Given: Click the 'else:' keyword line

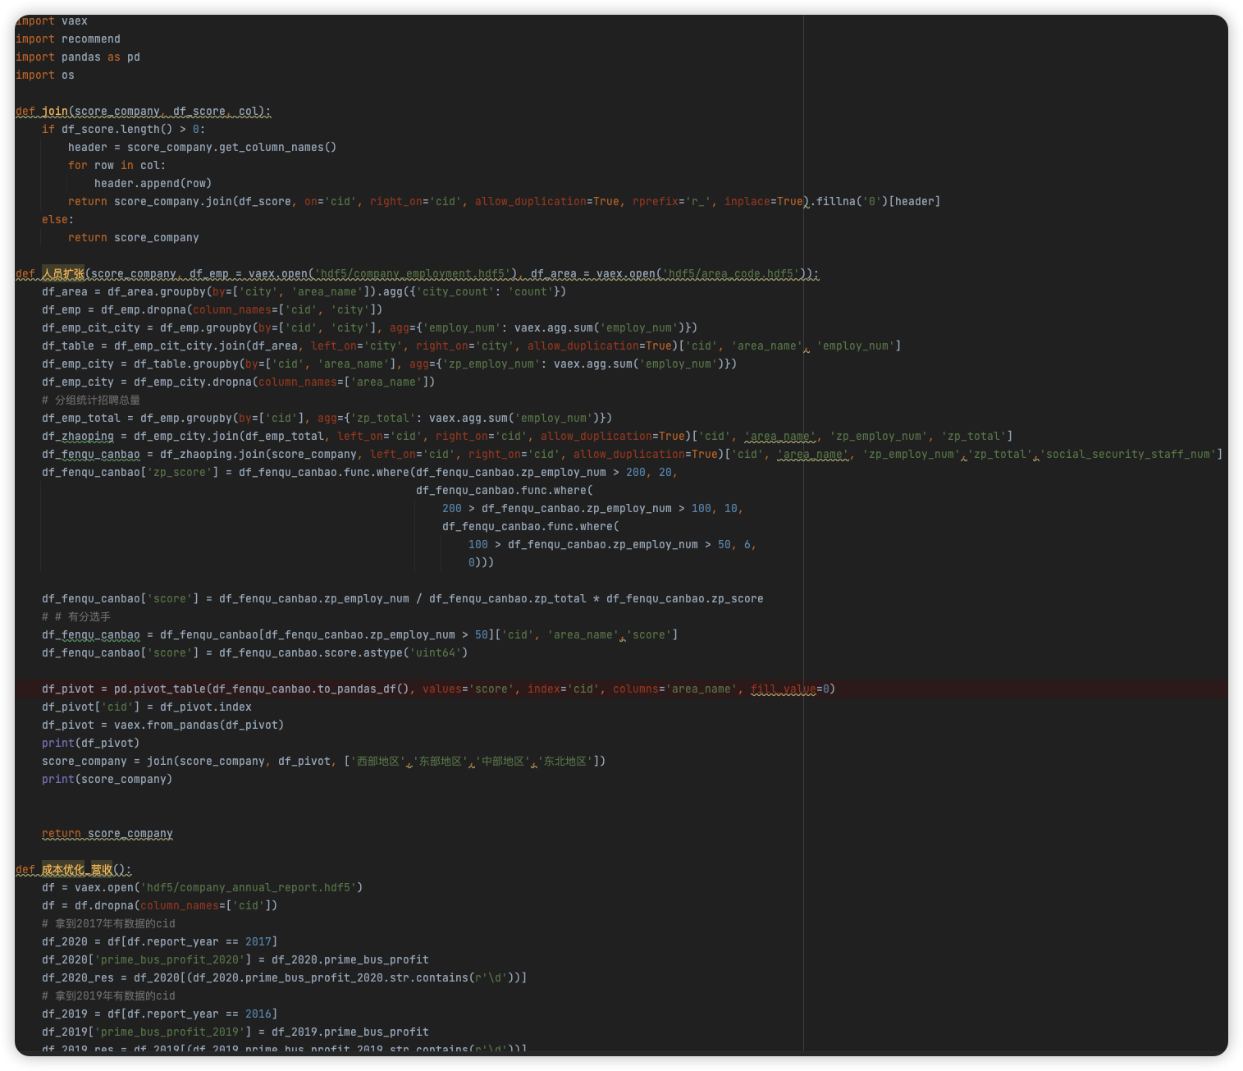Looking at the screenshot, I should click(58, 220).
